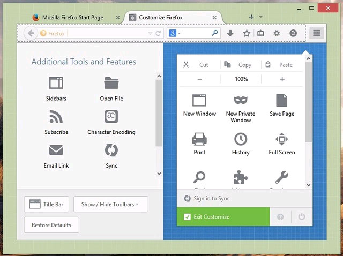Screen dimensions: 343x256
Task: Select the Character Encoding icon
Action: click(x=111, y=117)
